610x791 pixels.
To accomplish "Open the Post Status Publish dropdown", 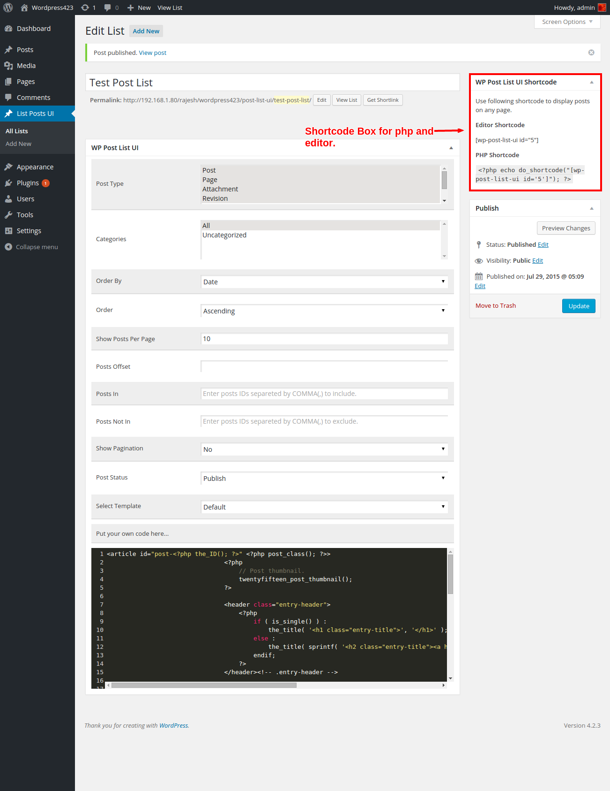I will (x=324, y=478).
